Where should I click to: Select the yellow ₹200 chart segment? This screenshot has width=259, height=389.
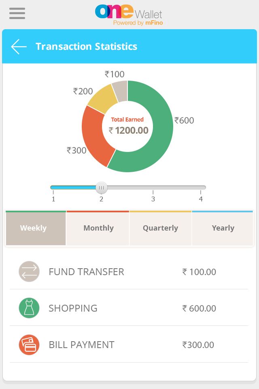click(x=103, y=99)
